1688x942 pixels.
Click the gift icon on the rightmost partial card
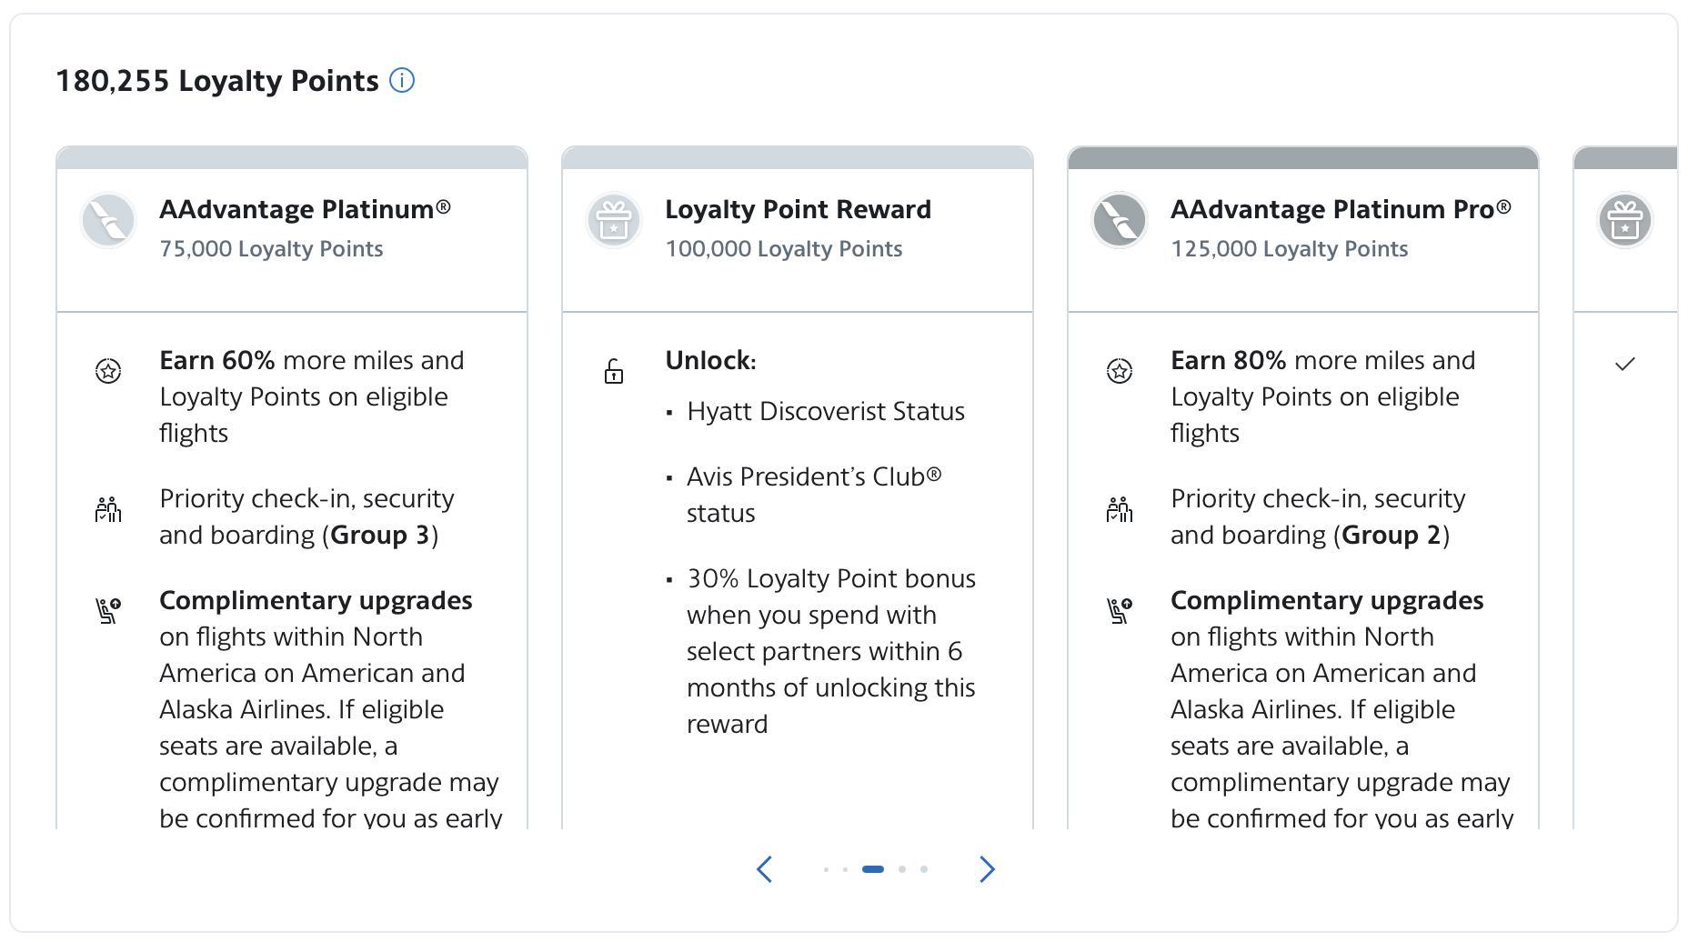coord(1625,220)
